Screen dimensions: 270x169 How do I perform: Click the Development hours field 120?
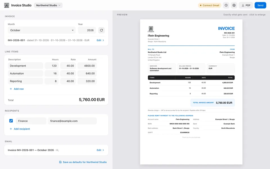[x=52, y=66]
